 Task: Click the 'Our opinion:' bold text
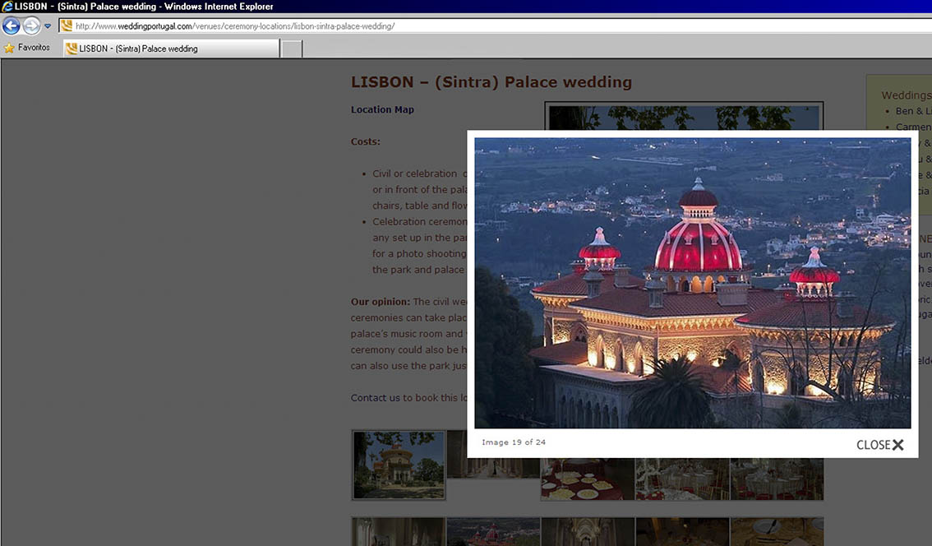click(381, 302)
